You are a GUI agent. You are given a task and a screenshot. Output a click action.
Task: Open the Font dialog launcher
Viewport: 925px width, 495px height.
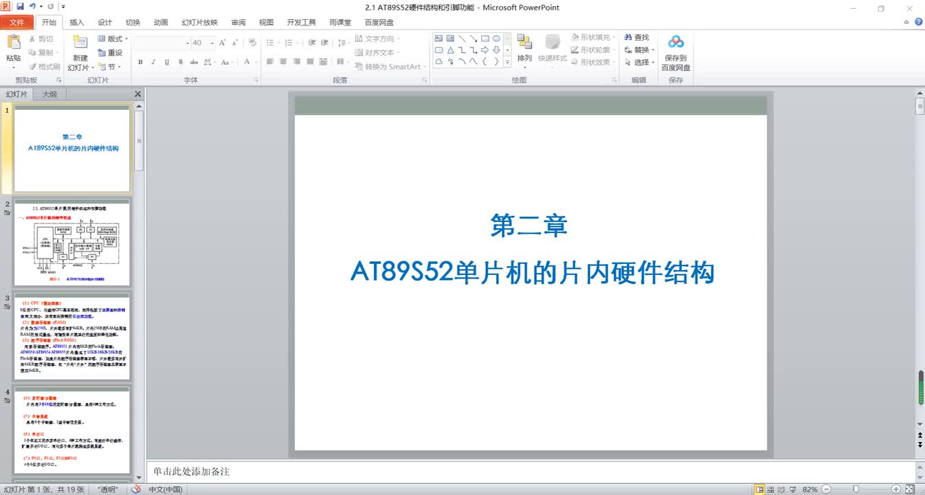pos(256,80)
